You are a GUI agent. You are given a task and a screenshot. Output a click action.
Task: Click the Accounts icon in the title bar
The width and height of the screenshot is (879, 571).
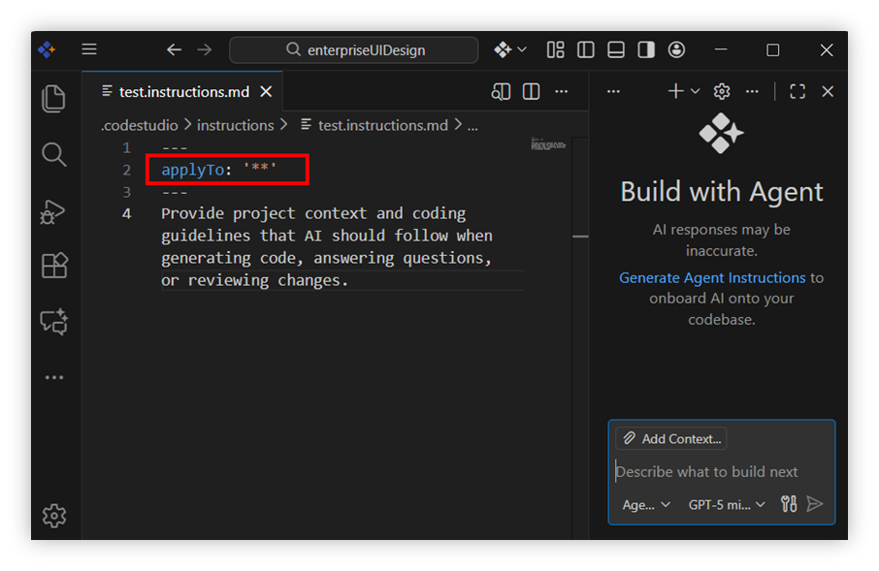click(x=676, y=49)
